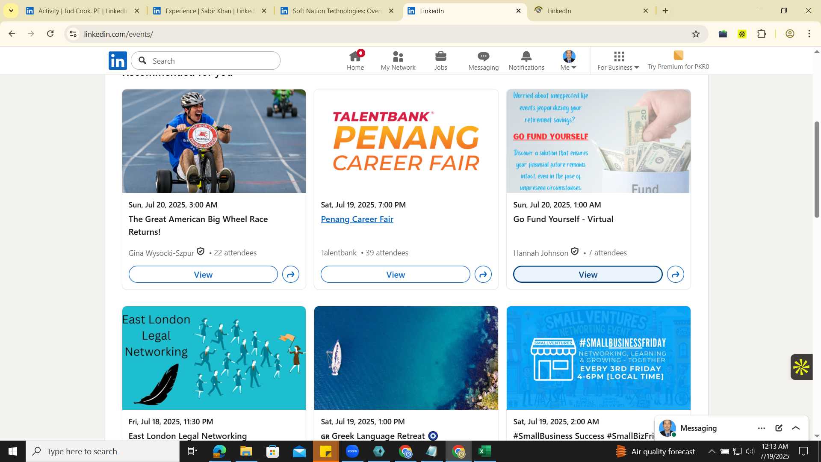Try Premium for PKR0 link

[x=678, y=61]
